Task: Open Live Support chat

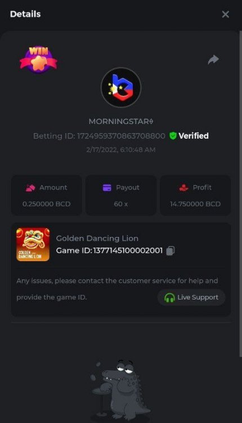Action: (191, 298)
